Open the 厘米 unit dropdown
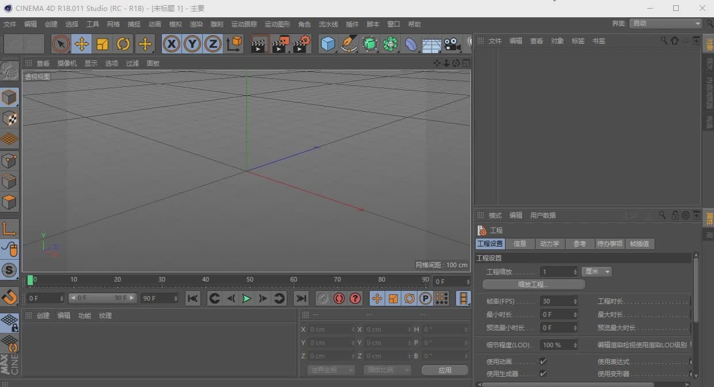714x387 pixels. click(597, 271)
